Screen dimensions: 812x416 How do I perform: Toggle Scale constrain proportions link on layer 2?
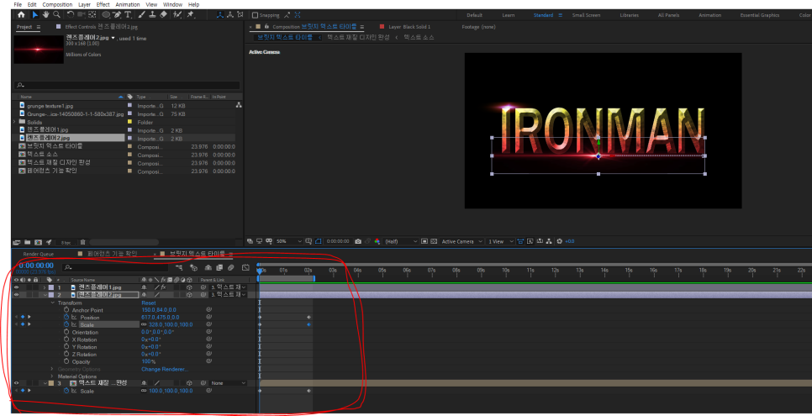coord(144,325)
